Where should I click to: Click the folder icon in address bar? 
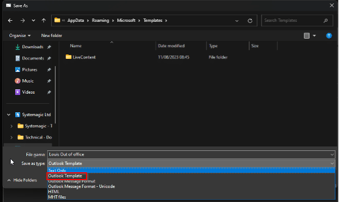pyautogui.click(x=57, y=20)
